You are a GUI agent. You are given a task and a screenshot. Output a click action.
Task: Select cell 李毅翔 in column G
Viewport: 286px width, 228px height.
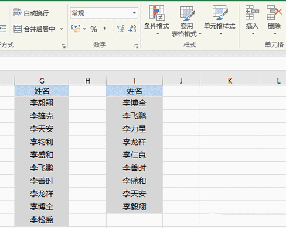coord(42,103)
